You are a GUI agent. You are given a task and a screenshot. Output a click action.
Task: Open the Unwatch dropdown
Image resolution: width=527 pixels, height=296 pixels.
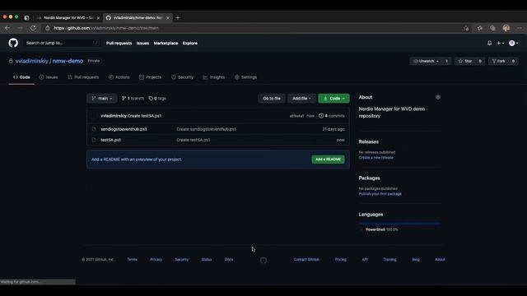(x=427, y=61)
